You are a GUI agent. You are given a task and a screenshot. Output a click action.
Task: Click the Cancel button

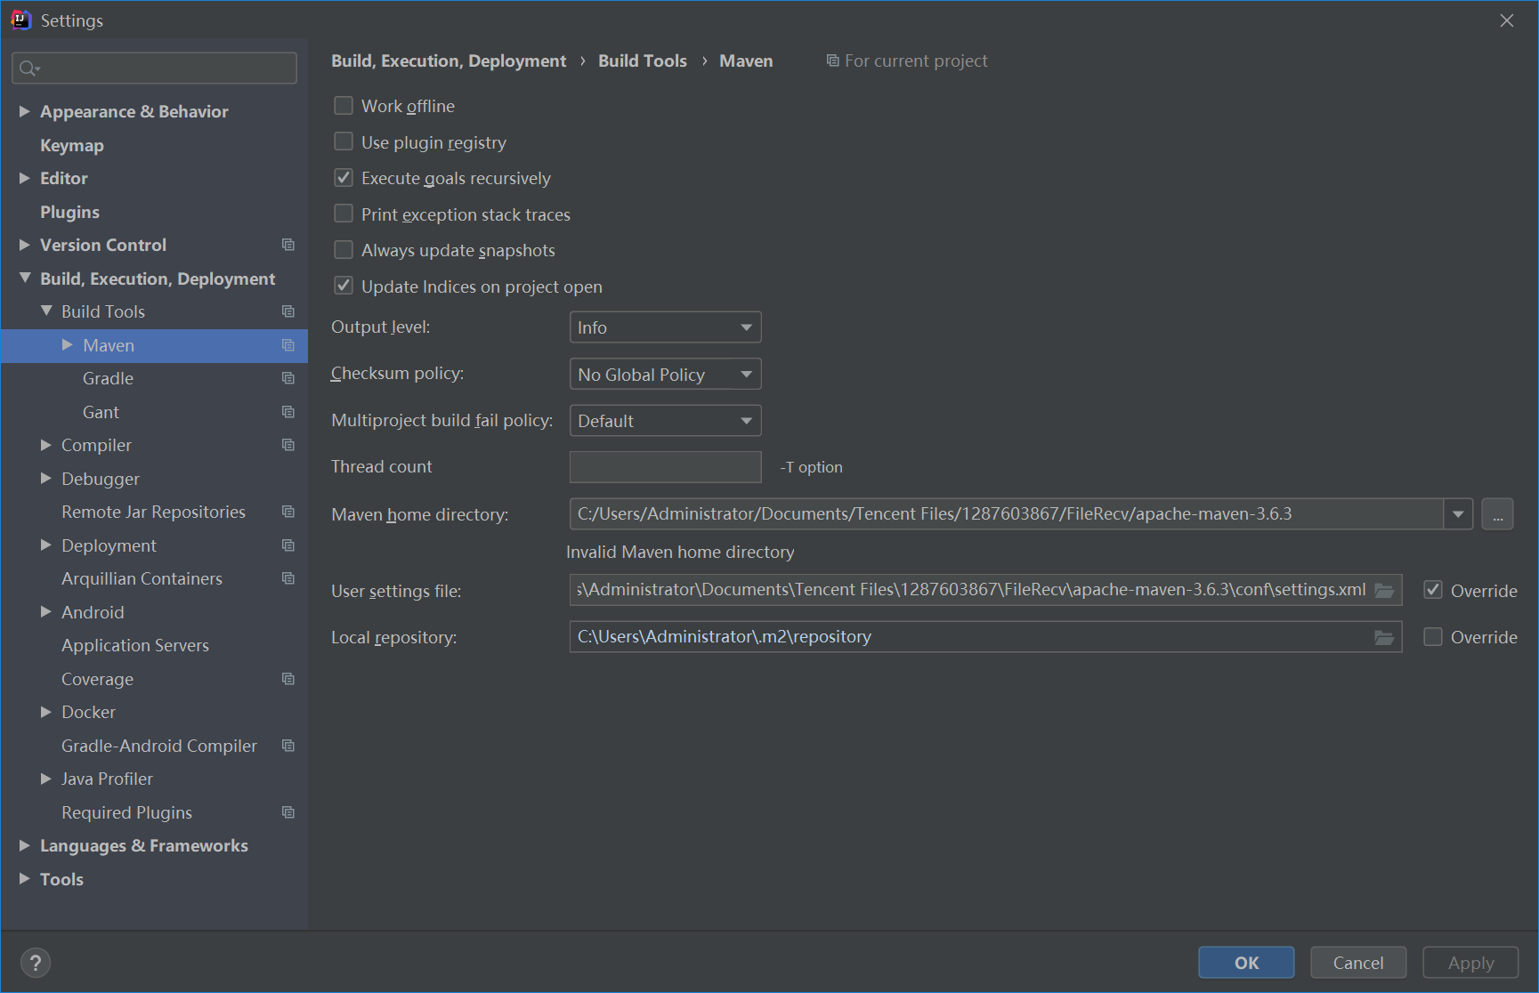point(1358,963)
